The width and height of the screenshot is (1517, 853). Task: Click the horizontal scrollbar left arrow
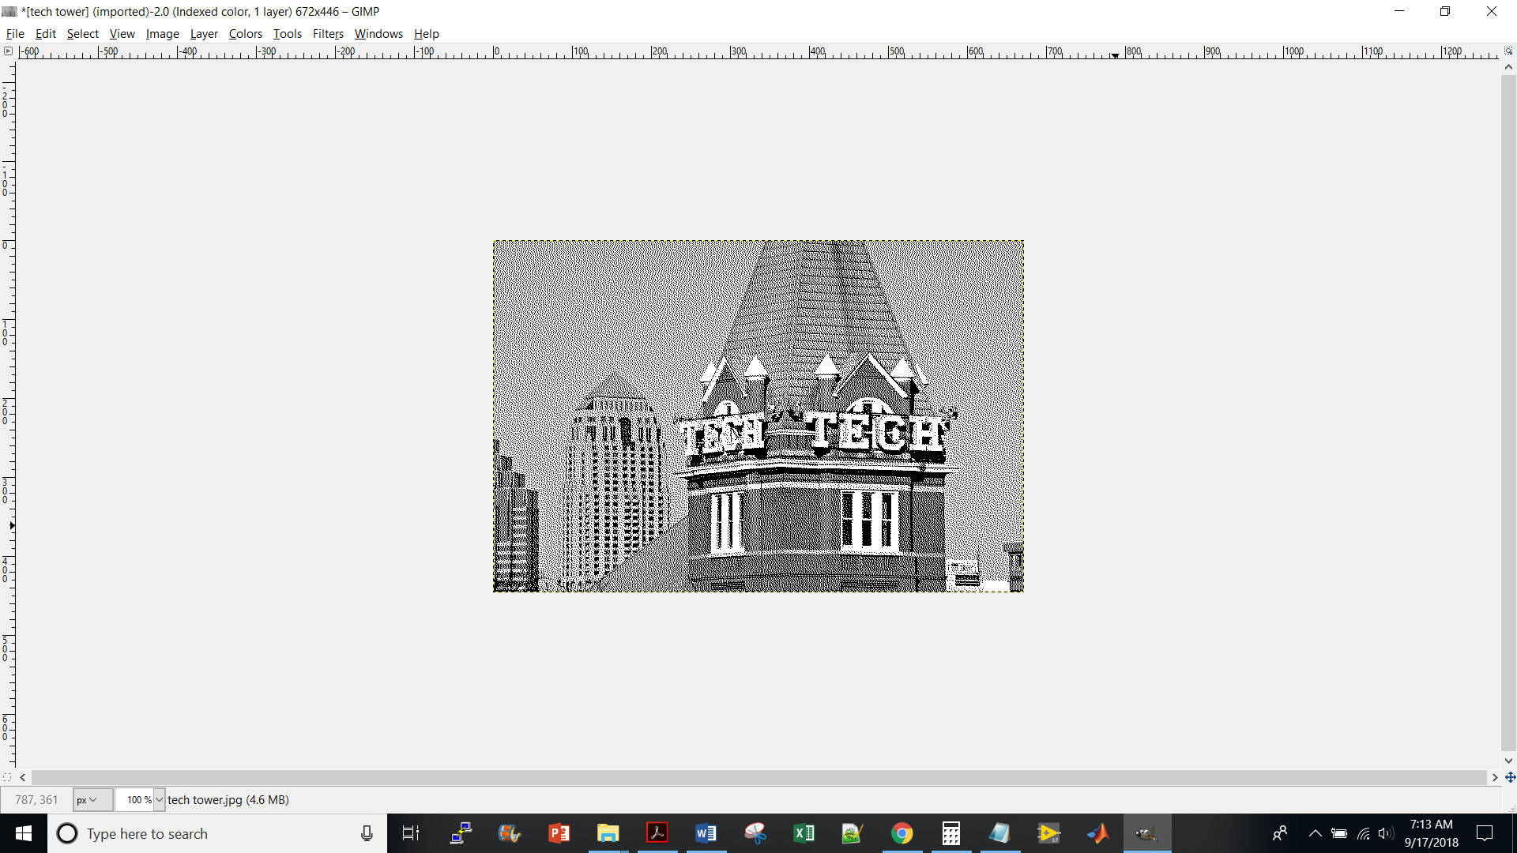coord(23,778)
